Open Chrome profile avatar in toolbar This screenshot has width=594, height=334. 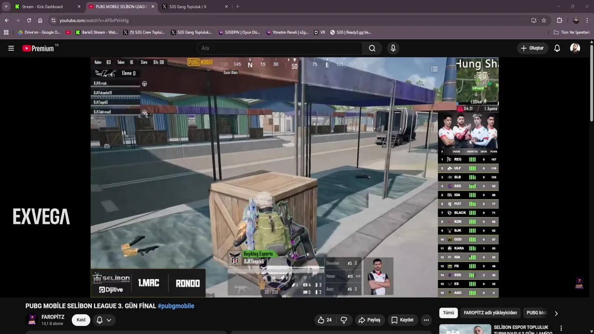pos(576,20)
